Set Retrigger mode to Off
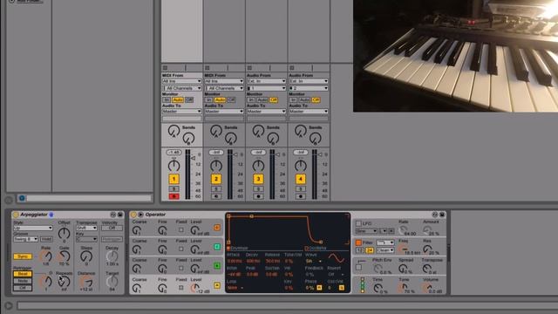 coord(23,288)
